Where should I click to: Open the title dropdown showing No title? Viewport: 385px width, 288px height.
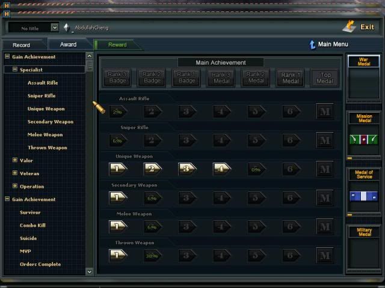click(x=55, y=28)
